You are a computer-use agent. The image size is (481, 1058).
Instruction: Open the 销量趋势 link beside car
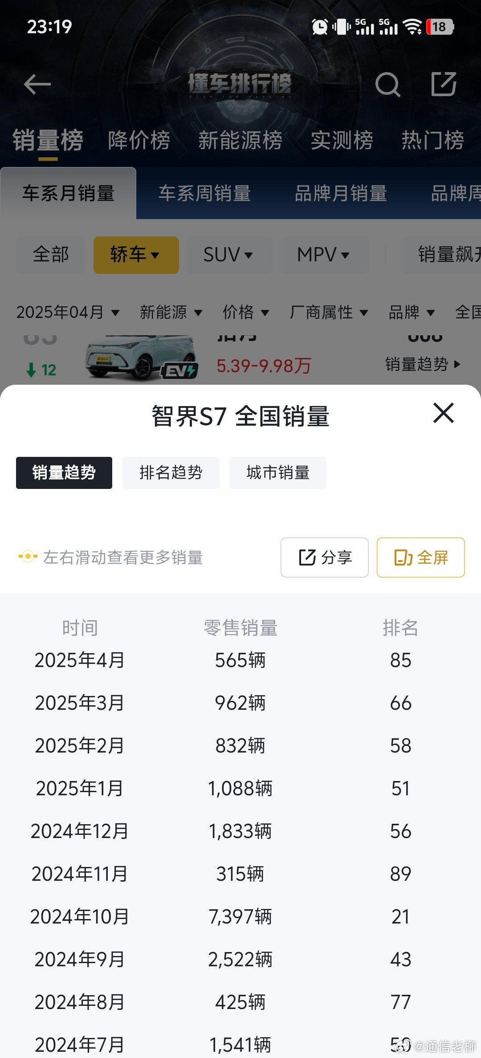422,364
